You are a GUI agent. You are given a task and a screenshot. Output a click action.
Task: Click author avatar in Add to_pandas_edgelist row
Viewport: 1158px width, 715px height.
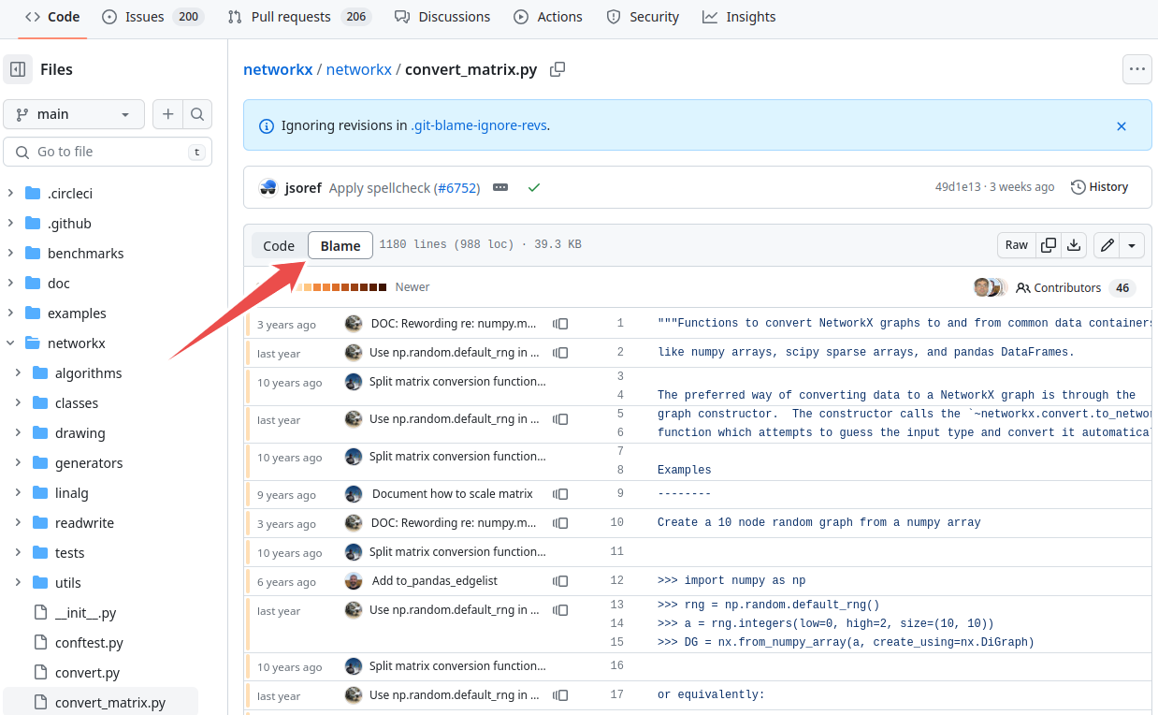tap(354, 581)
